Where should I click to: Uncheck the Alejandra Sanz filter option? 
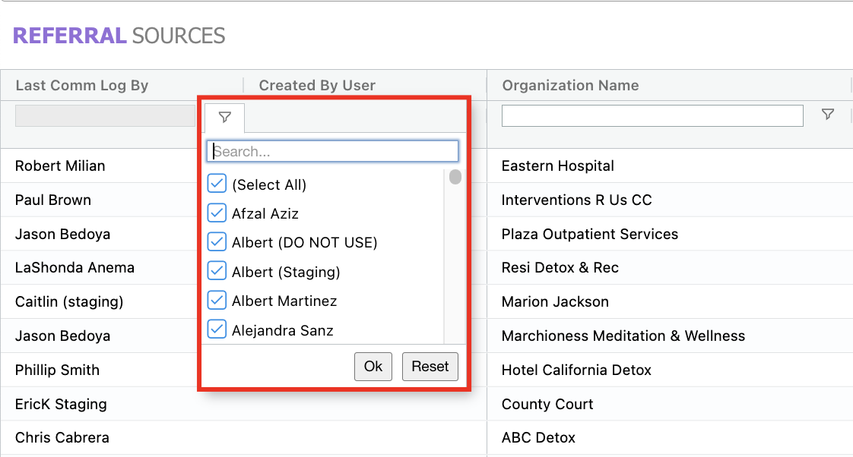tap(217, 329)
